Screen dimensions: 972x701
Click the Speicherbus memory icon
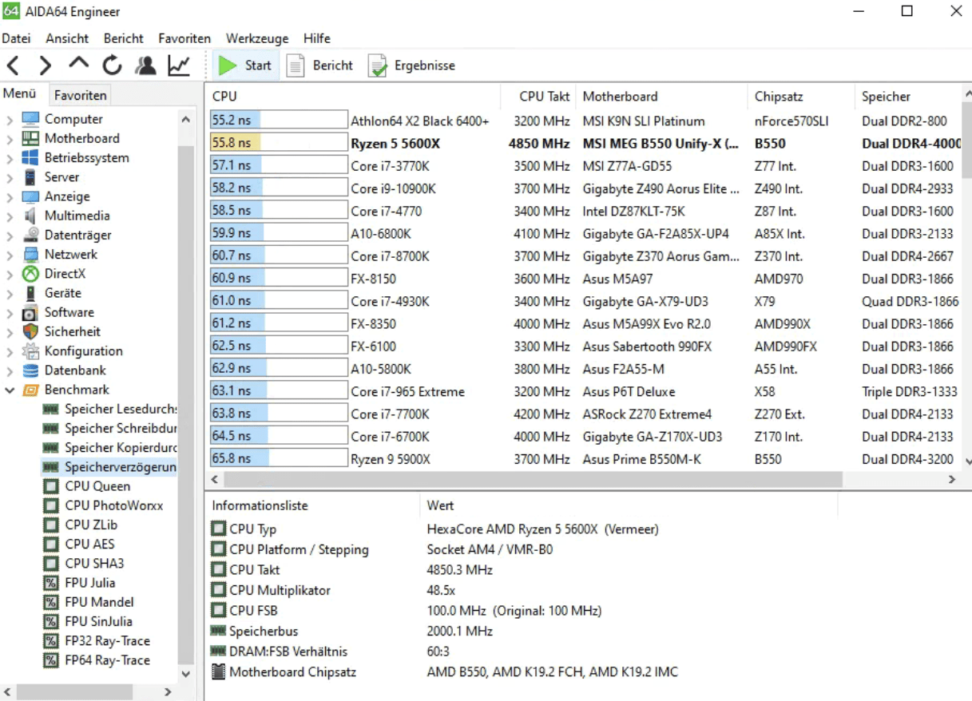click(x=218, y=632)
